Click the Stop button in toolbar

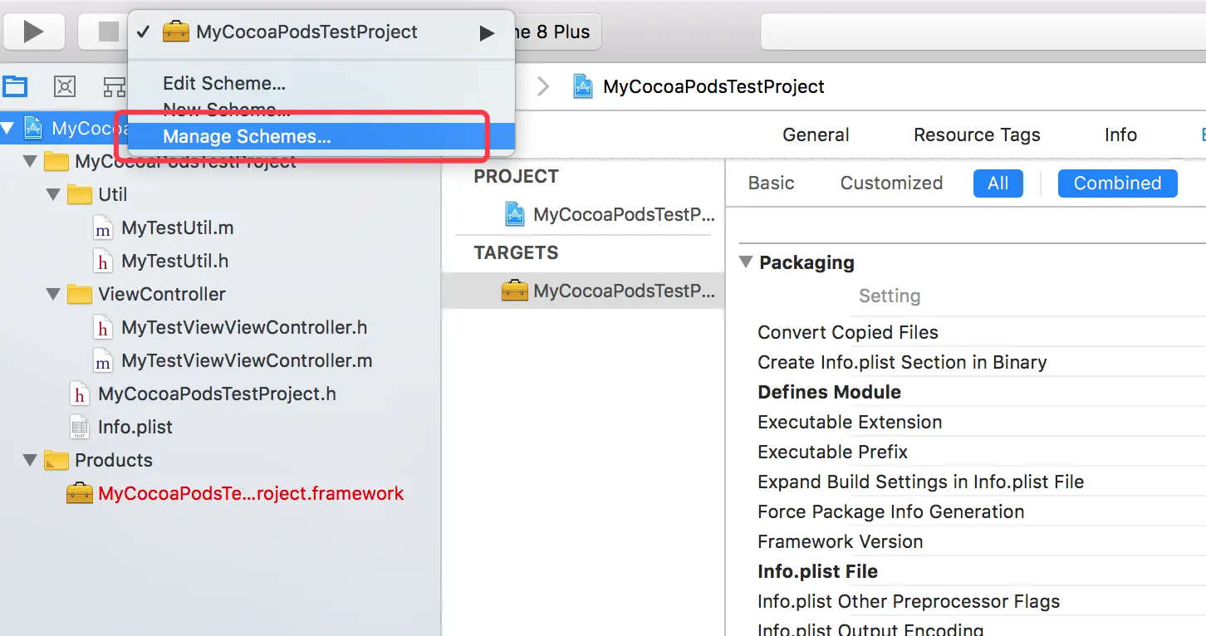coord(108,32)
